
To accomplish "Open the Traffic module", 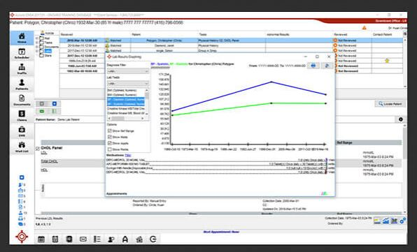I will click(22, 69).
